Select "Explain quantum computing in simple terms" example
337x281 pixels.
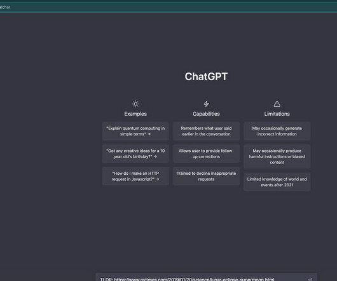[x=135, y=131]
